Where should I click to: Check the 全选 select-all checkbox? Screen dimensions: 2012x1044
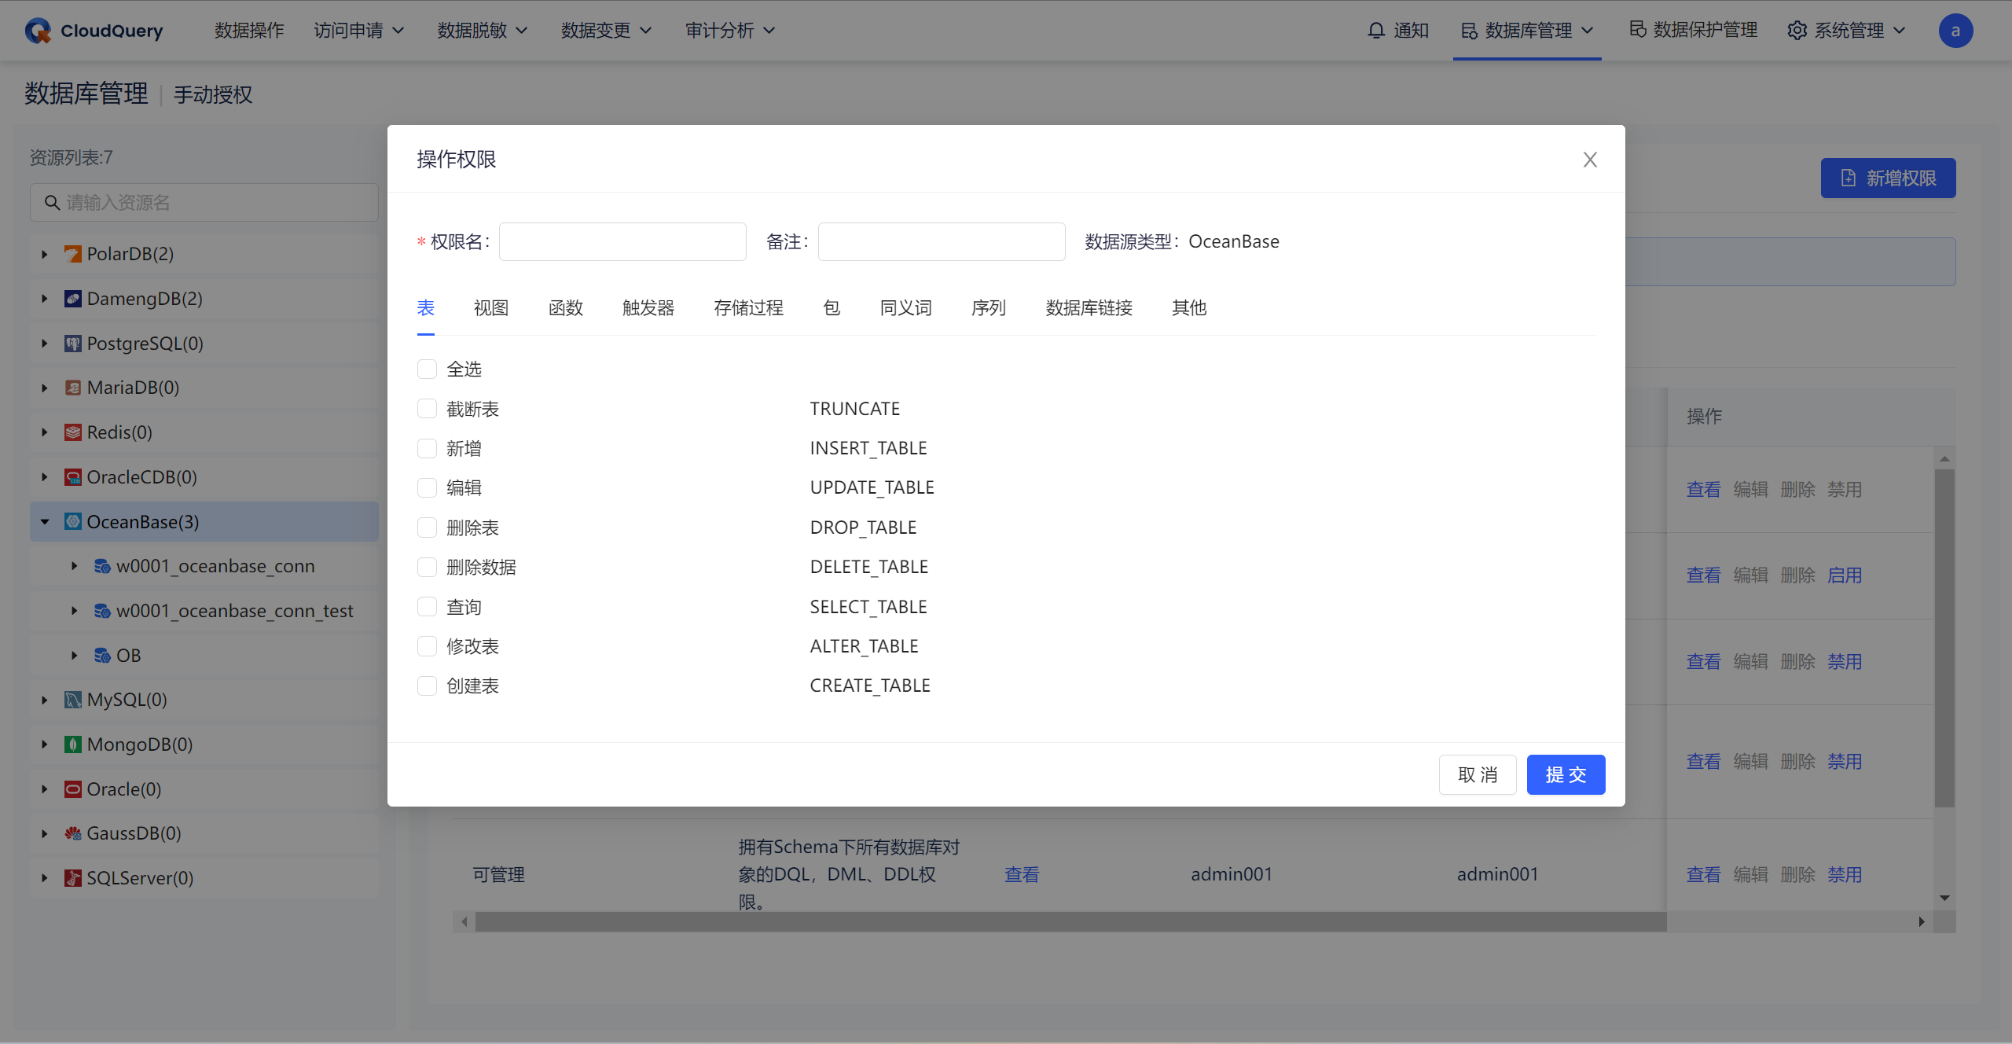427,369
